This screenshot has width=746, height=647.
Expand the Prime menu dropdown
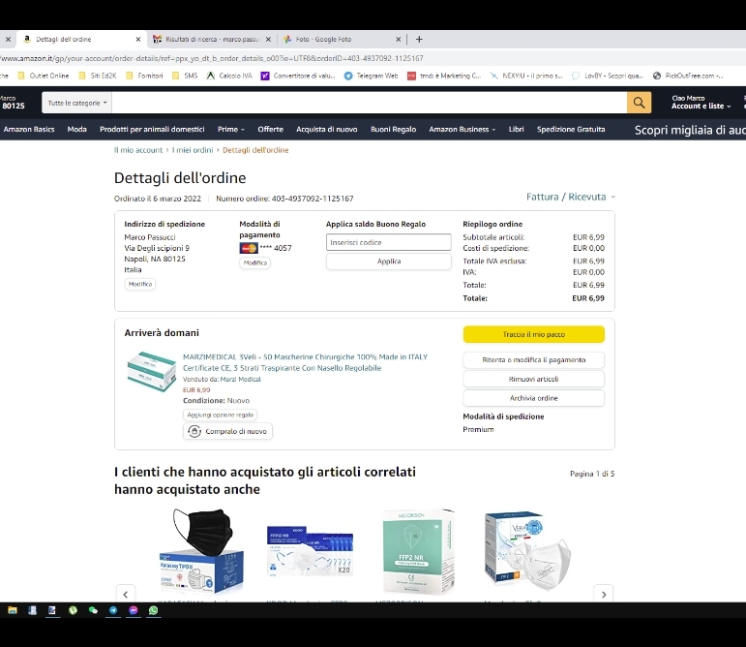click(230, 130)
